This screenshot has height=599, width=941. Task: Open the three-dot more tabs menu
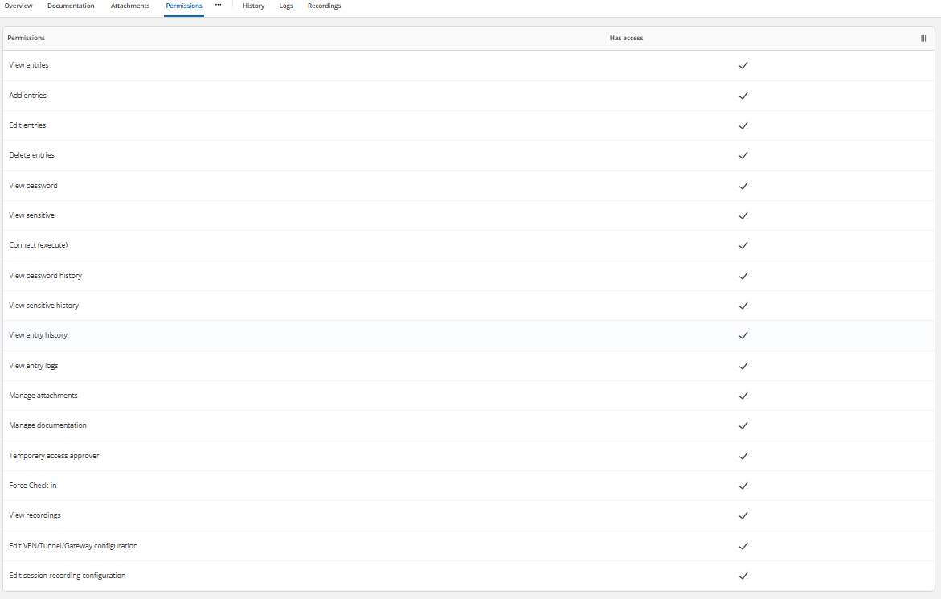(x=218, y=5)
